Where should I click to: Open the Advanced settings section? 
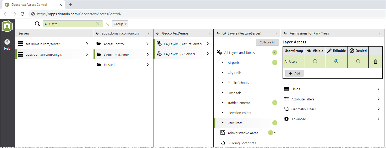[x=332, y=119]
